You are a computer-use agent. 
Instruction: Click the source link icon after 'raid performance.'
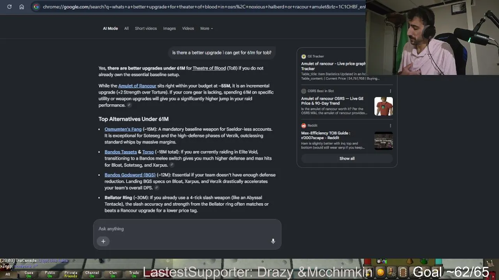129,105
